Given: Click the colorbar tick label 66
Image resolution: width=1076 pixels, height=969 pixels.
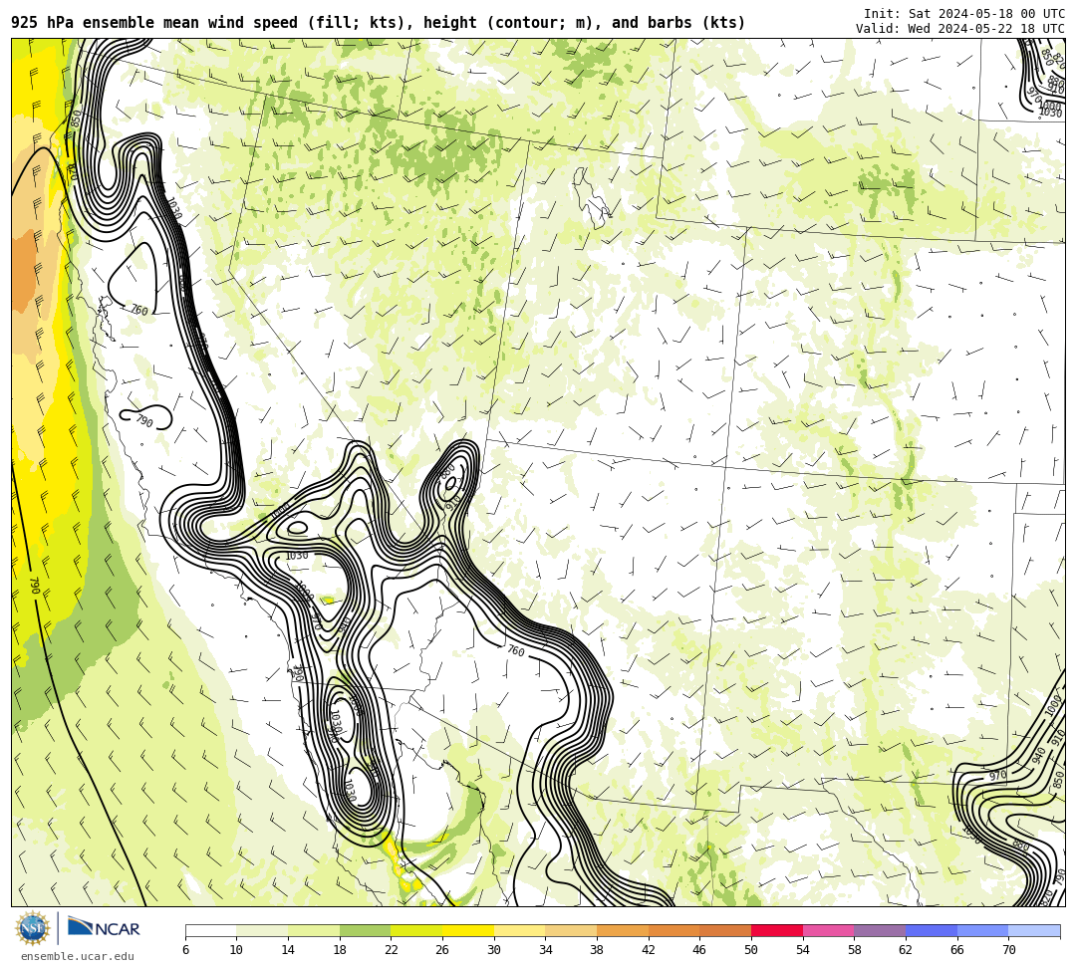Looking at the screenshot, I should [x=957, y=950].
